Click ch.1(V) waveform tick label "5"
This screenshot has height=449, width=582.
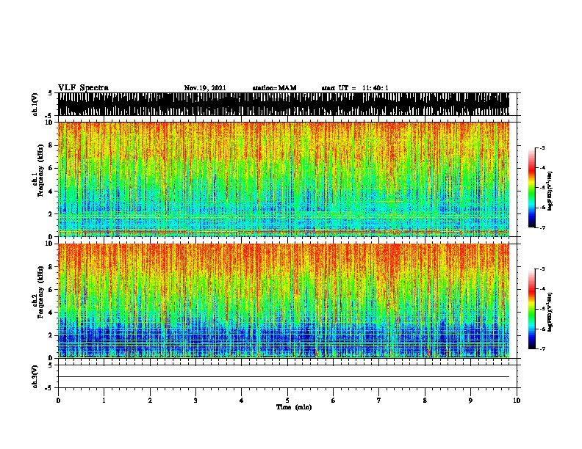pyautogui.click(x=51, y=93)
